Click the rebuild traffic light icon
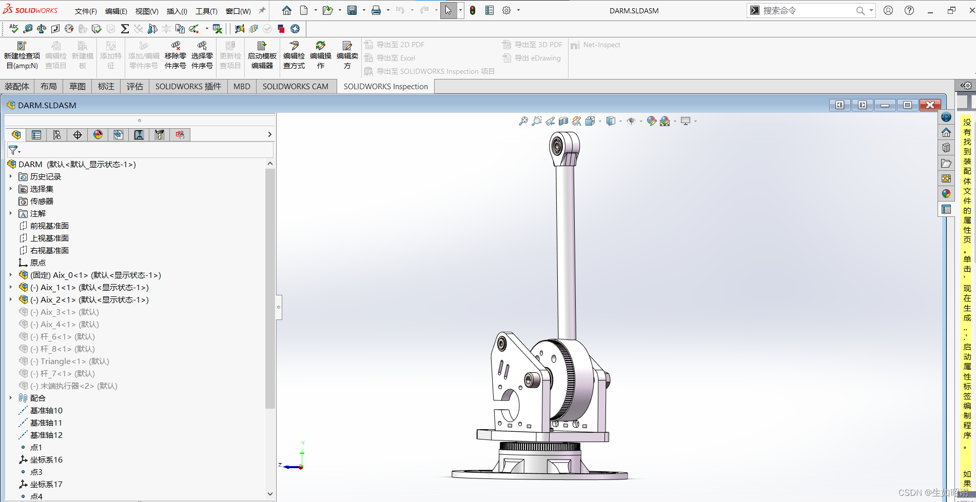 tap(473, 10)
